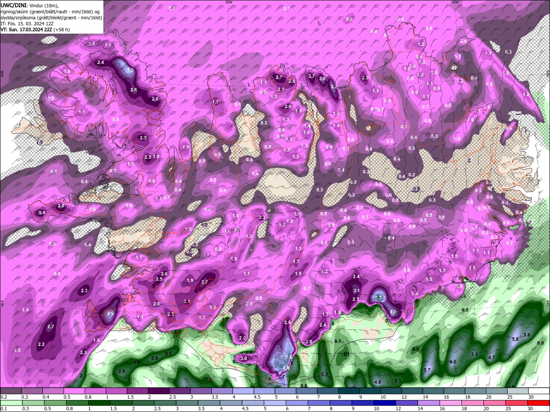Click the 3.9 precipitation value on the map

[x=110, y=314]
